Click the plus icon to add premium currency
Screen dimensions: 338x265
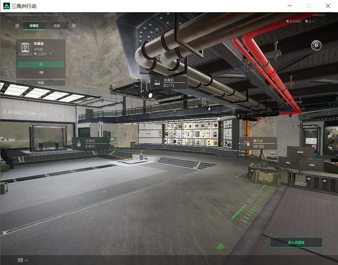pyautogui.click(x=313, y=21)
